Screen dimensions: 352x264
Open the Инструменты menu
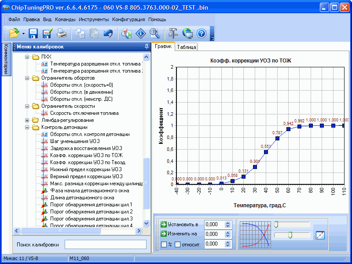[x=94, y=19]
